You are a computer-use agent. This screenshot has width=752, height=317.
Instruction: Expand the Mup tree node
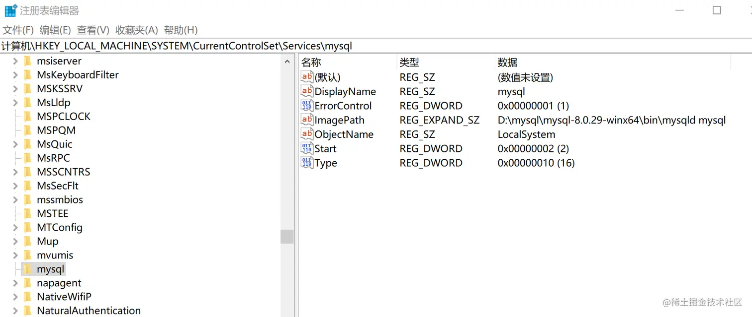tap(15, 242)
